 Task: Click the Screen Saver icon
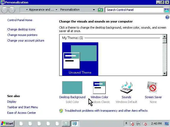[x=153, y=88]
